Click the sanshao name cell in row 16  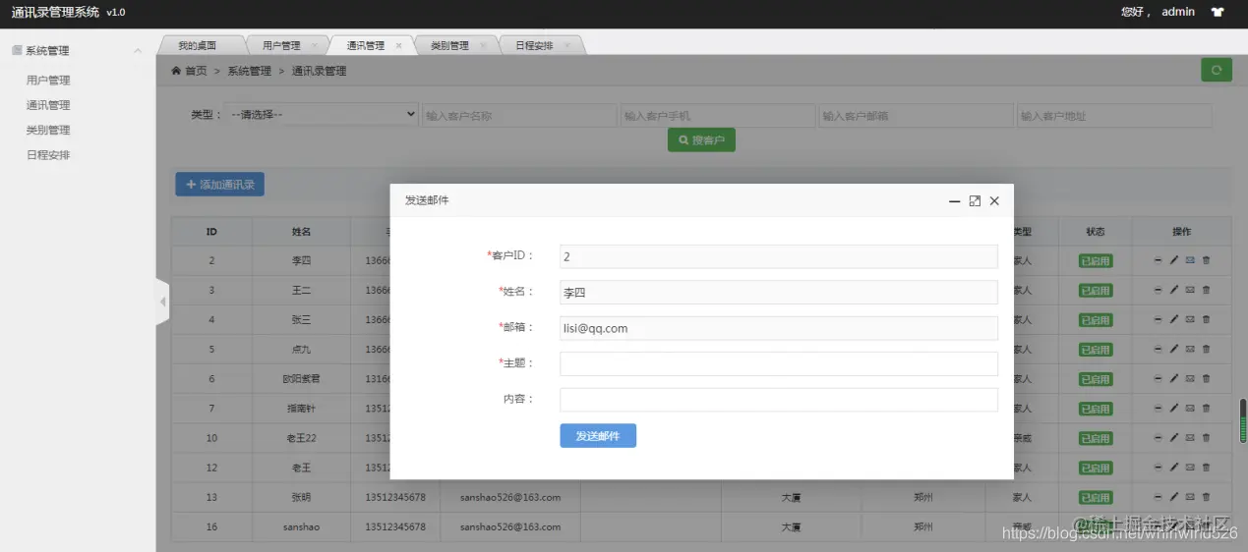301,526
